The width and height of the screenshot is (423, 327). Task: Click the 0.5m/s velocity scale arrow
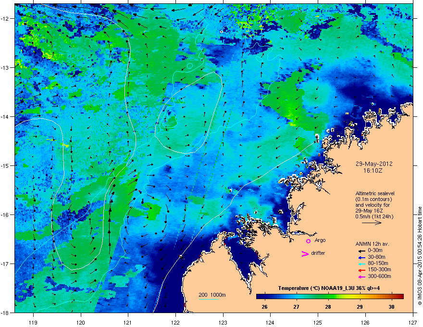point(372,223)
